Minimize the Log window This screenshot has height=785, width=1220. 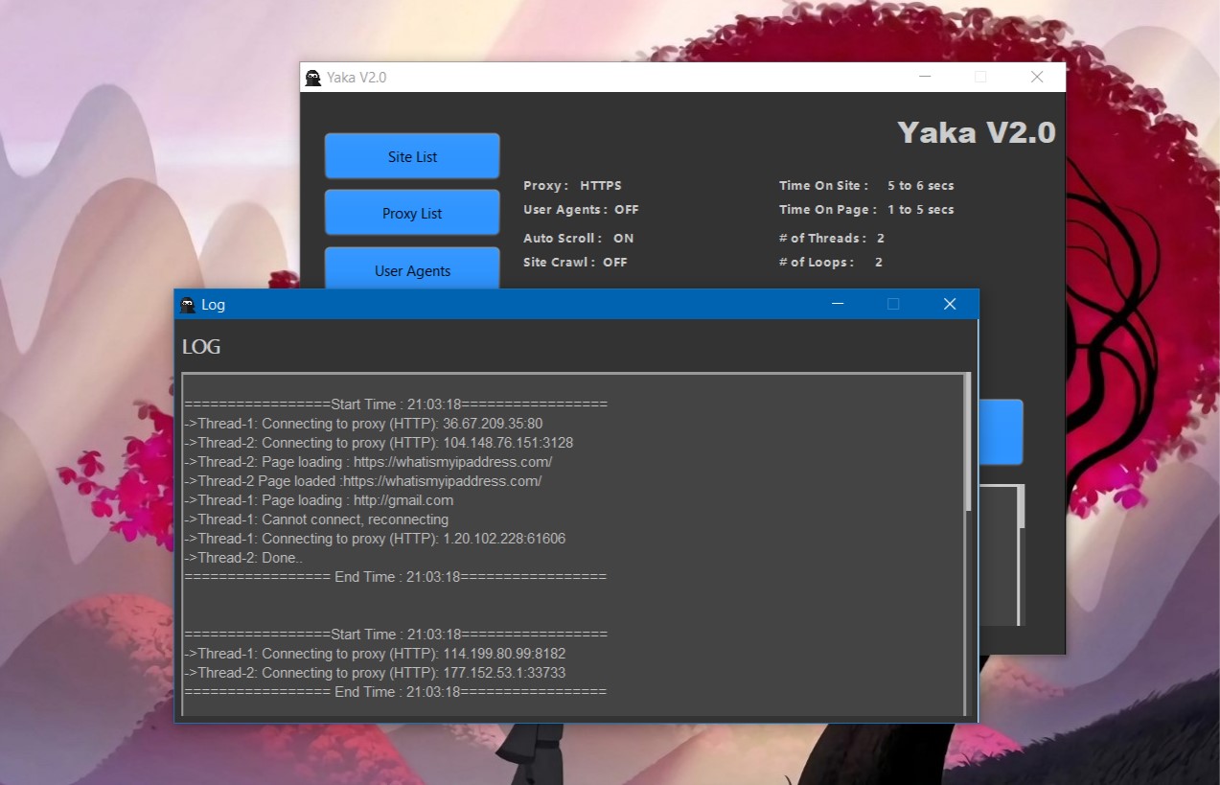tap(837, 304)
